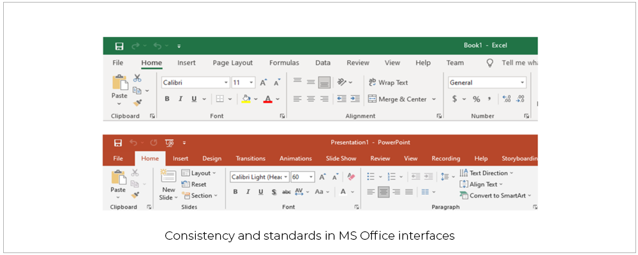Click the Paste clipboard icon in Excel
The image size is (638, 255).
[x=120, y=83]
